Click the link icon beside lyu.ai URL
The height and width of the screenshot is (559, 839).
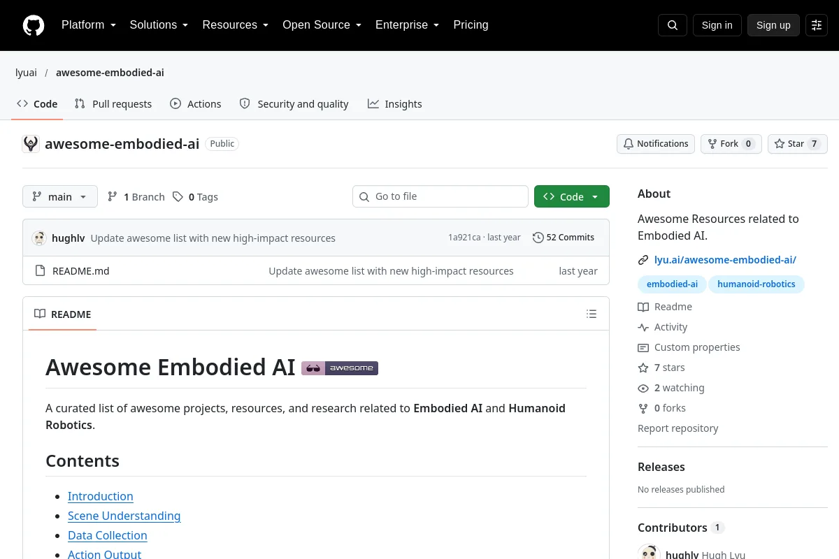coord(643,260)
